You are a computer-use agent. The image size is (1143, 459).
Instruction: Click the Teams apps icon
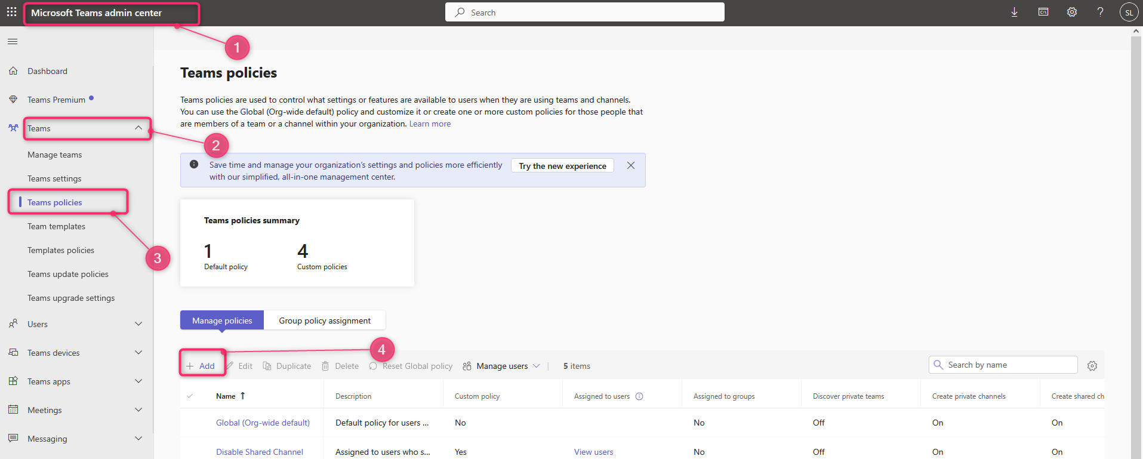click(x=13, y=381)
